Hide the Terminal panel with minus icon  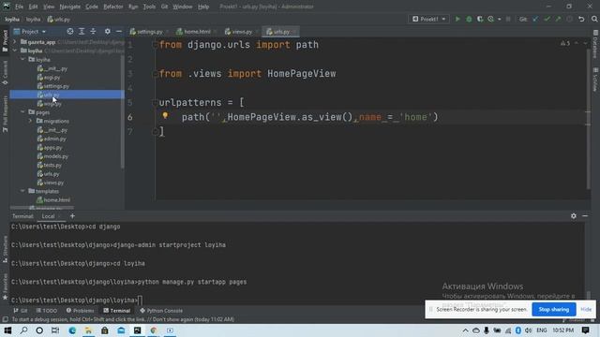point(585,216)
